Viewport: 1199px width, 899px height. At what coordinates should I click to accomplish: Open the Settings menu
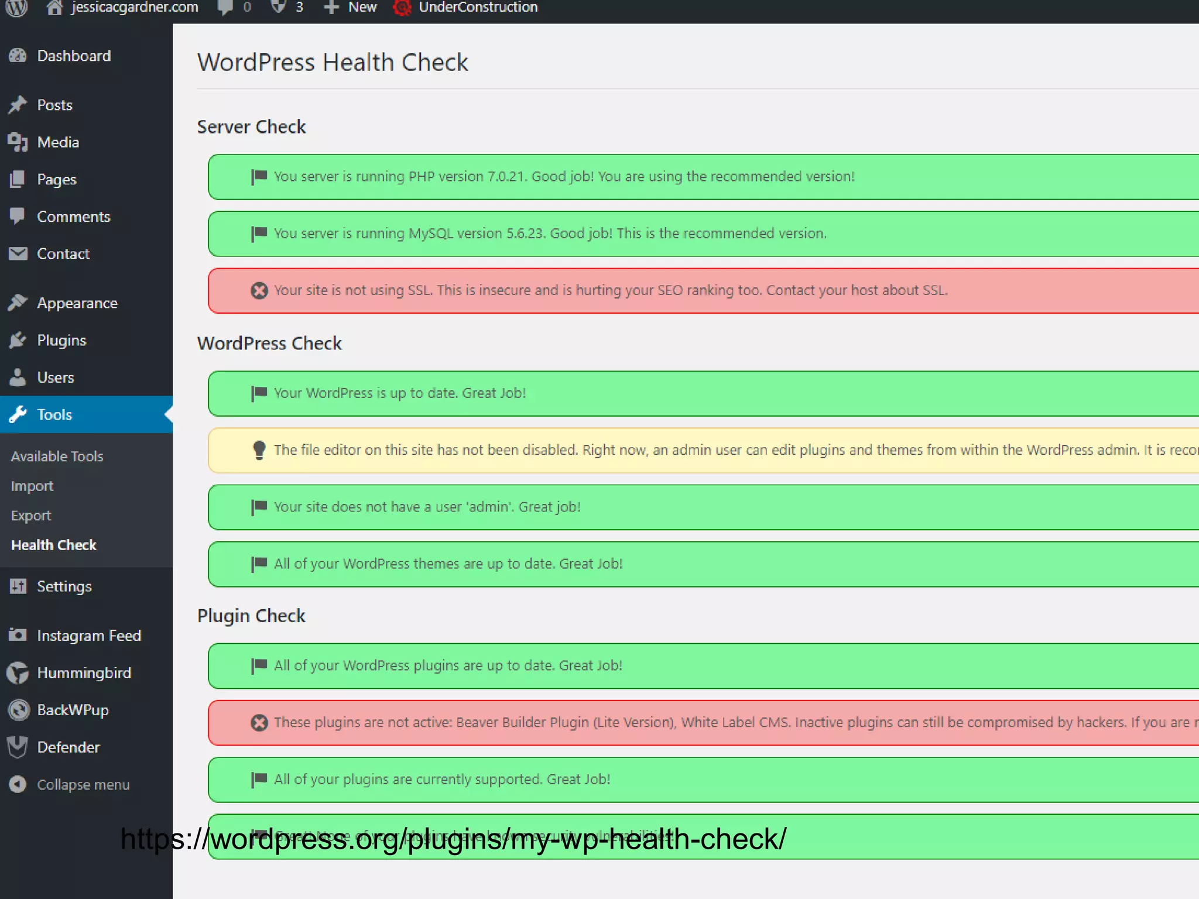64,586
